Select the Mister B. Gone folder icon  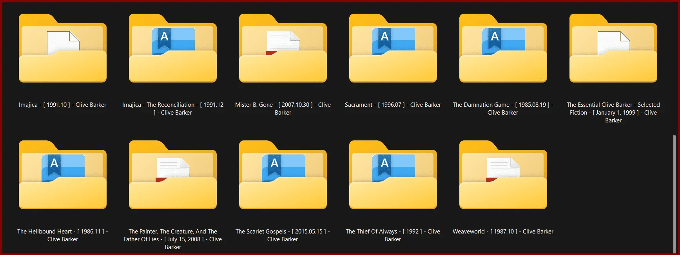click(283, 48)
